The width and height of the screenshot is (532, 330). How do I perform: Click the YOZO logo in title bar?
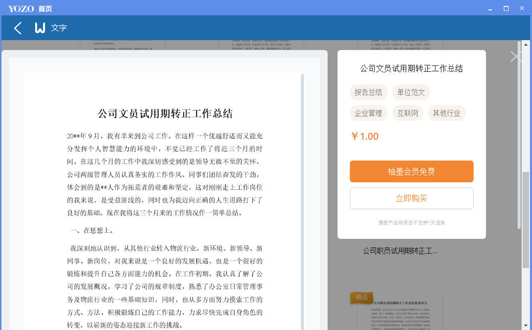click(x=21, y=8)
